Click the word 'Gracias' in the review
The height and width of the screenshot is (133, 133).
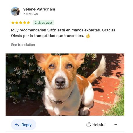click(x=109, y=30)
